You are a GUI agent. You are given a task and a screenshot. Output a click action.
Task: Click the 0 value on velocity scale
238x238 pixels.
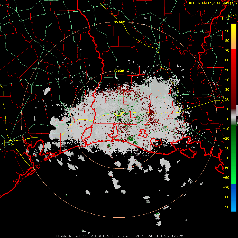point(228,119)
